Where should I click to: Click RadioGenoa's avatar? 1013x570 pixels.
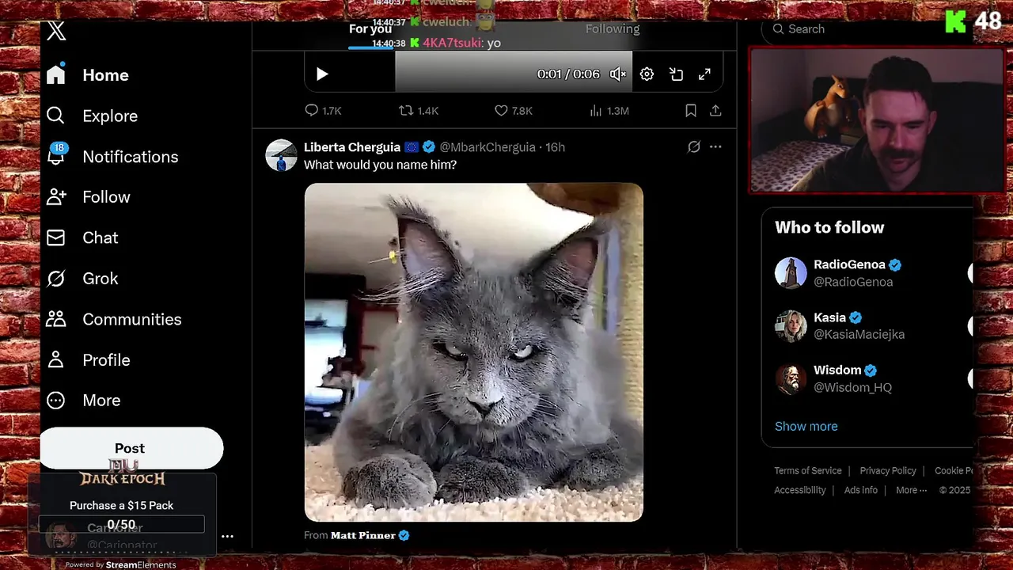791,273
